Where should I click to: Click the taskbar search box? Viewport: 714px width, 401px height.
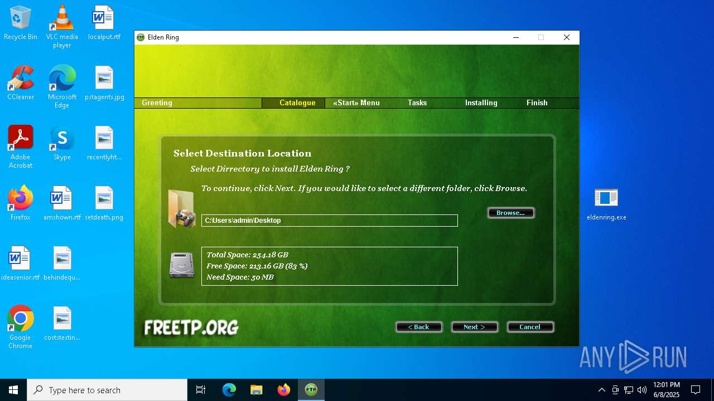click(x=107, y=390)
